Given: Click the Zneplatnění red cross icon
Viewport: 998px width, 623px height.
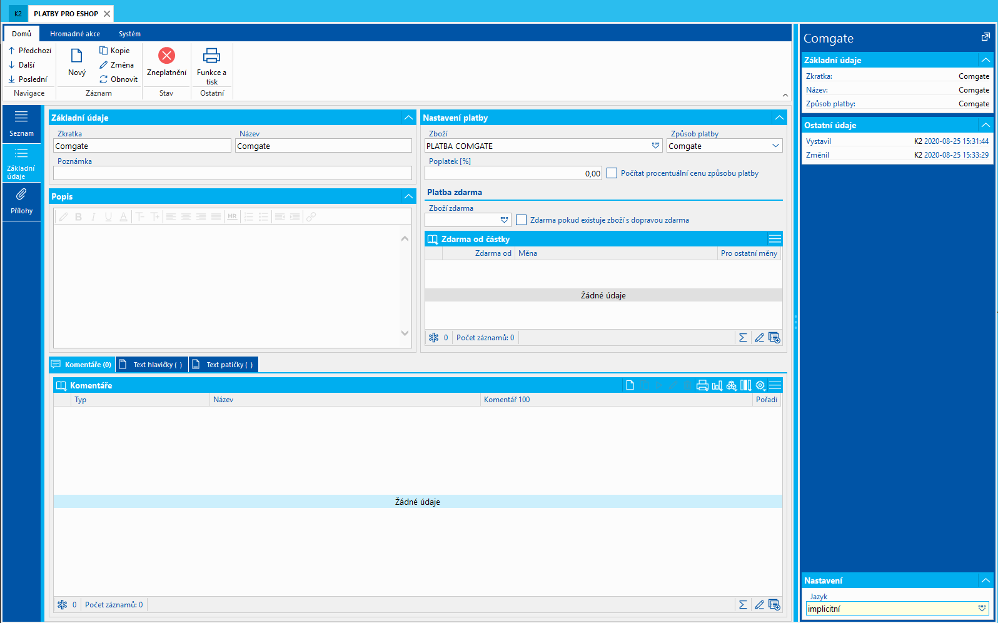Looking at the screenshot, I should click(166, 56).
